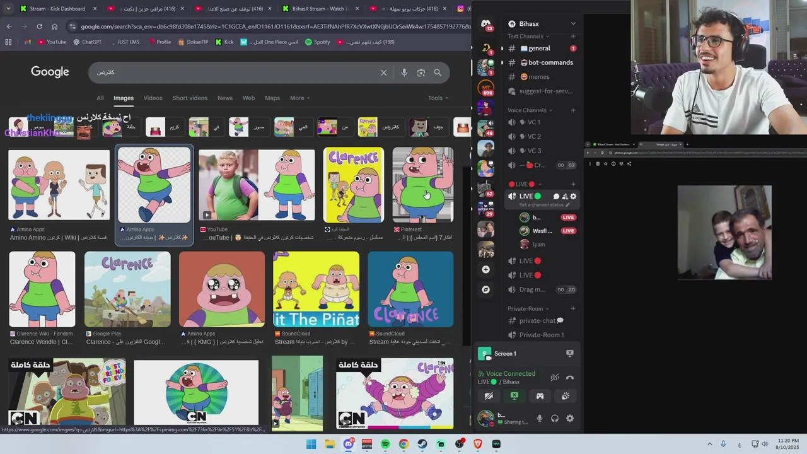Toggle Discord screen share button
Screen dimensions: 807x454
click(x=514, y=396)
